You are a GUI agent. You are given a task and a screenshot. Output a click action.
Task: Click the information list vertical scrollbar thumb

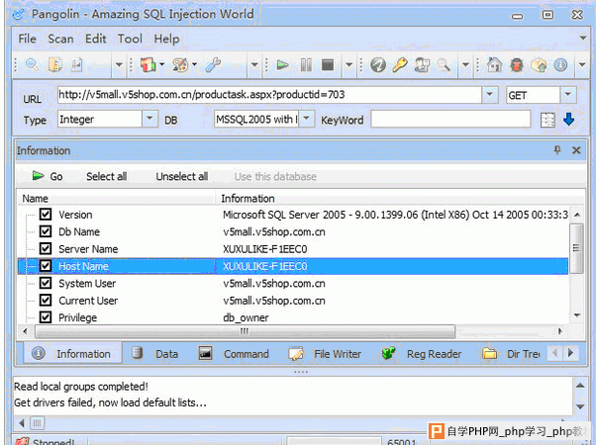coord(576,248)
